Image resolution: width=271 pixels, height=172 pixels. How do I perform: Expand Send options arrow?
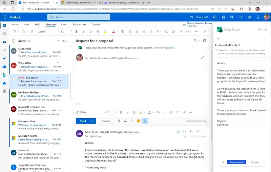93,121
